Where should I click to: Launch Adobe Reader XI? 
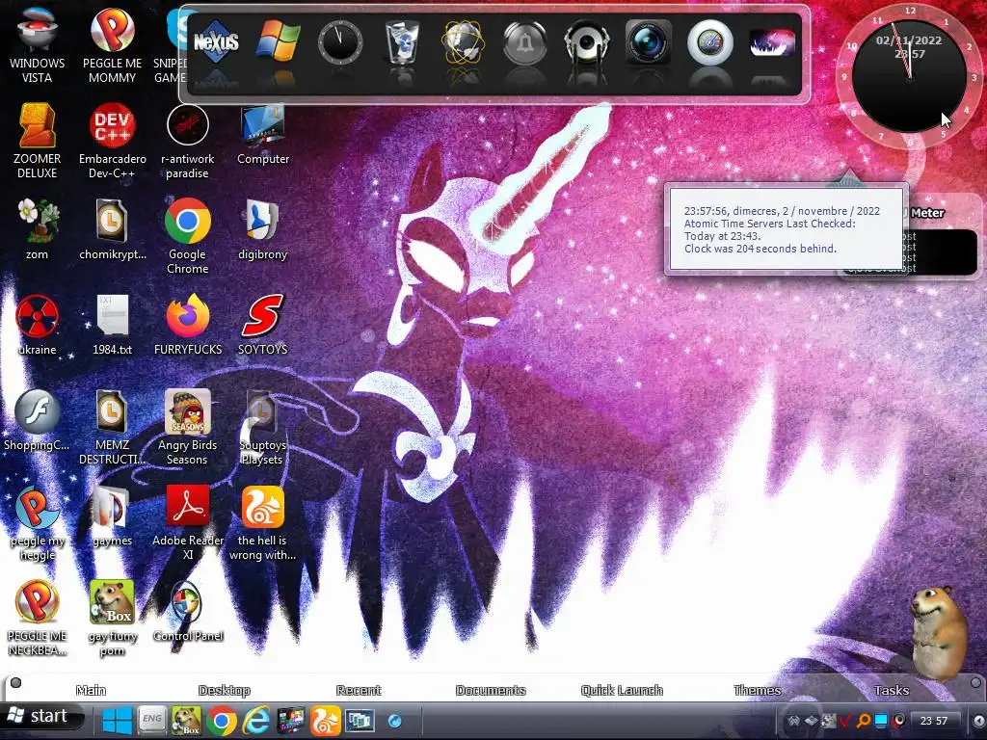[188, 523]
